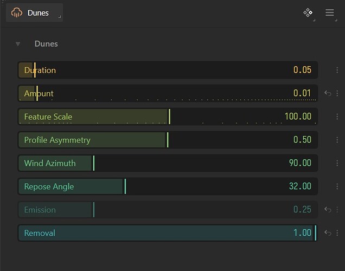This screenshot has width=345, height=271.
Task: Click the Feature Scale slider
Action: (168, 117)
